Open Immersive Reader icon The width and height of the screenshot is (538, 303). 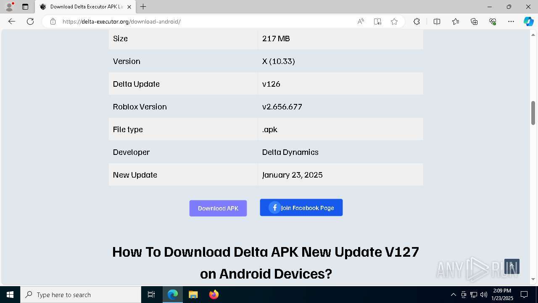pyautogui.click(x=377, y=21)
